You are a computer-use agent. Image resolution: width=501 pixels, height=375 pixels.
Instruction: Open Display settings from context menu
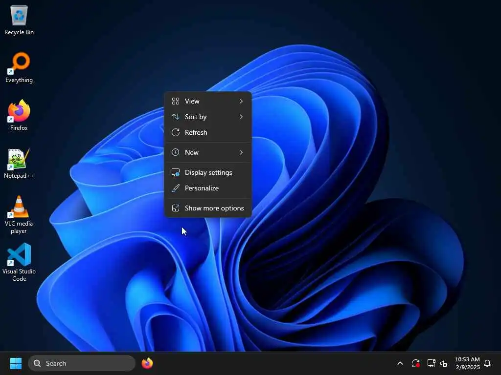pos(207,172)
